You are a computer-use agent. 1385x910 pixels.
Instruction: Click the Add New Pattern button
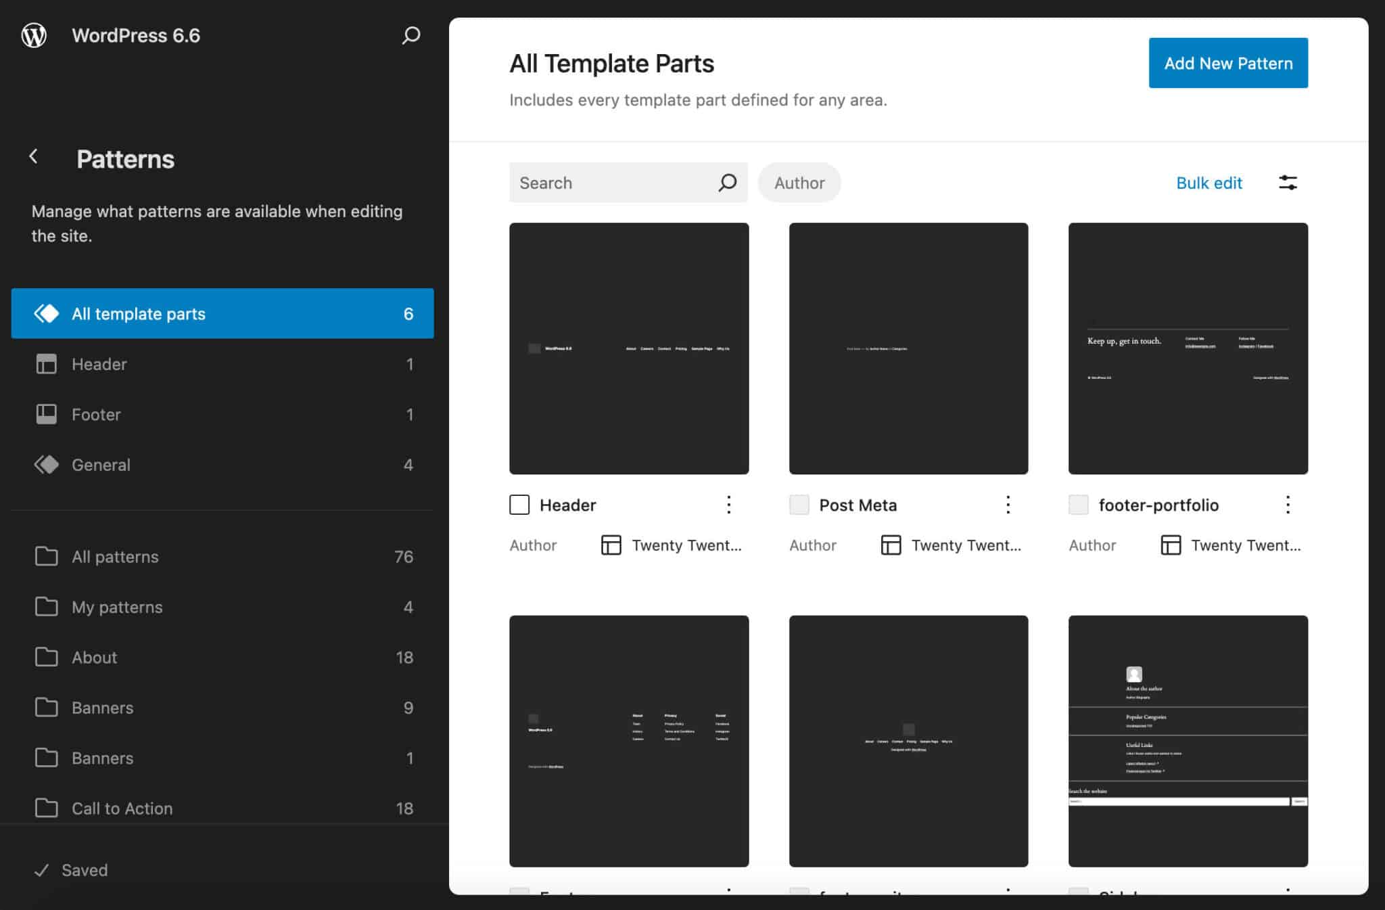tap(1227, 63)
